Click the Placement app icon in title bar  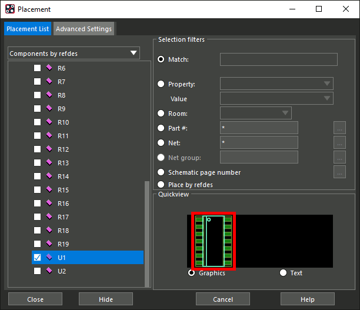[x=10, y=9]
